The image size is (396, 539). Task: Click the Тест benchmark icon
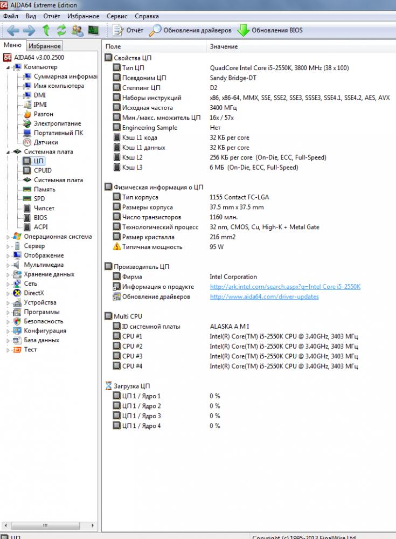[17, 350]
